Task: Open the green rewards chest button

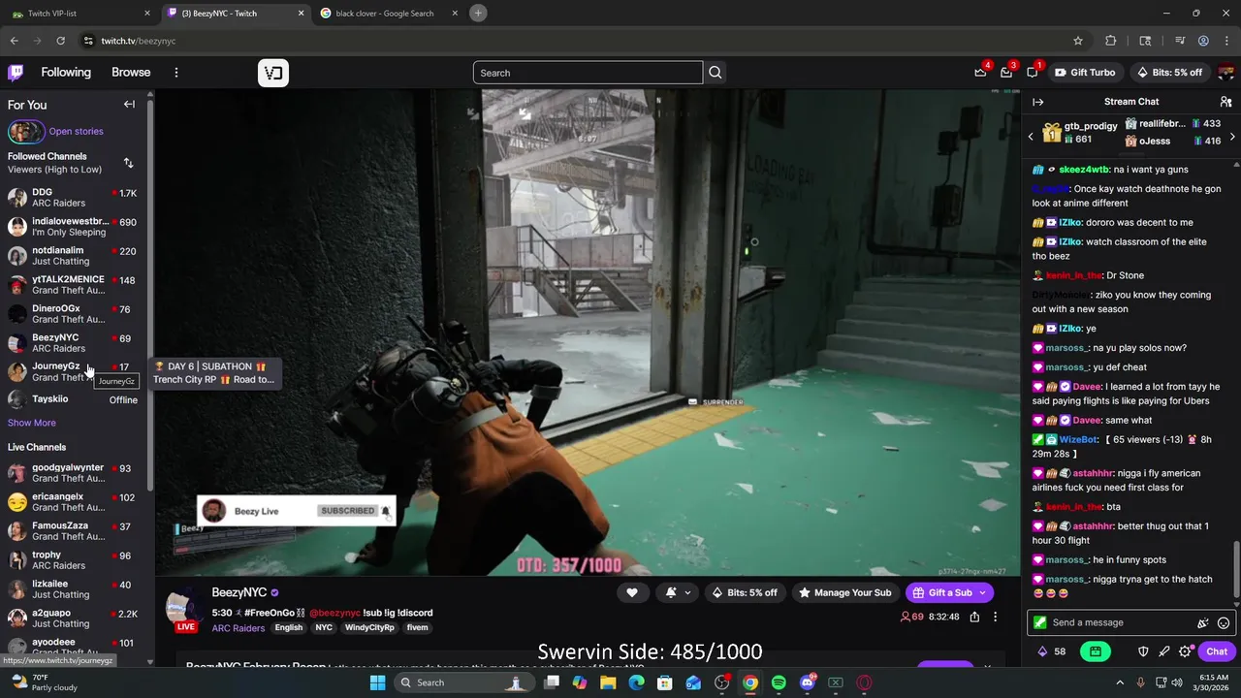Action: tap(1096, 651)
